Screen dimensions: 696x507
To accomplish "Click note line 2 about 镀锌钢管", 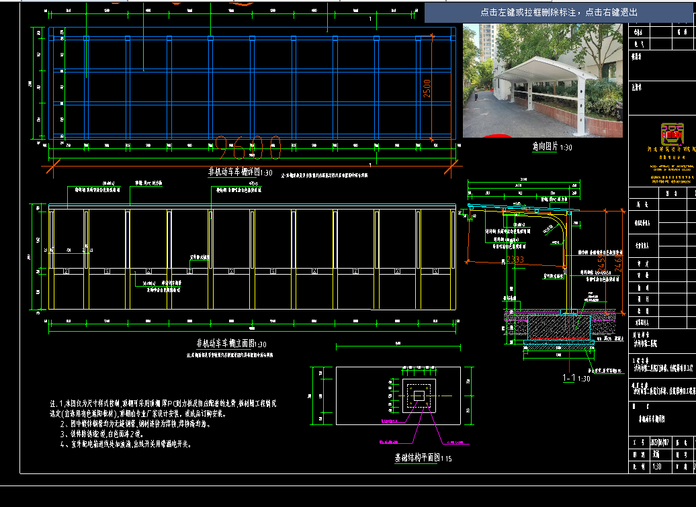I will click(x=136, y=424).
